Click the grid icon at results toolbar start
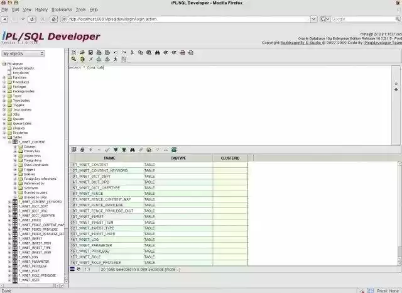This screenshot has width=402, height=293. point(74,150)
